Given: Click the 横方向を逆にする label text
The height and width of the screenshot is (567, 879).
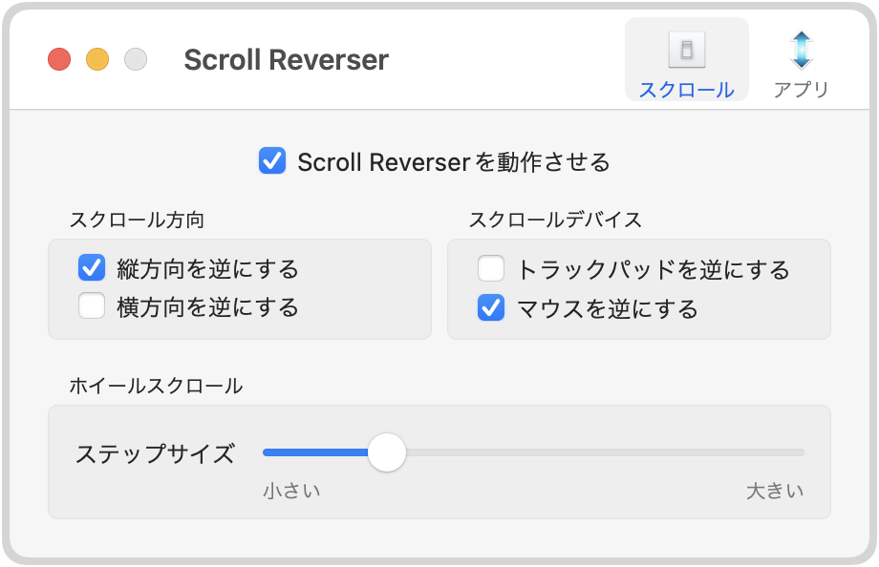Looking at the screenshot, I should (x=208, y=307).
